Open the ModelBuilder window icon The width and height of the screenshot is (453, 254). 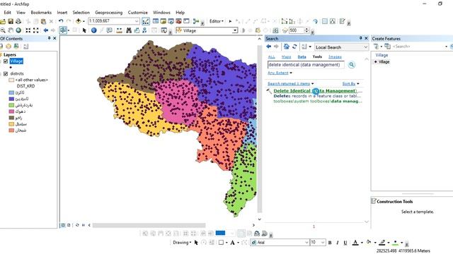pyautogui.click(x=196, y=21)
